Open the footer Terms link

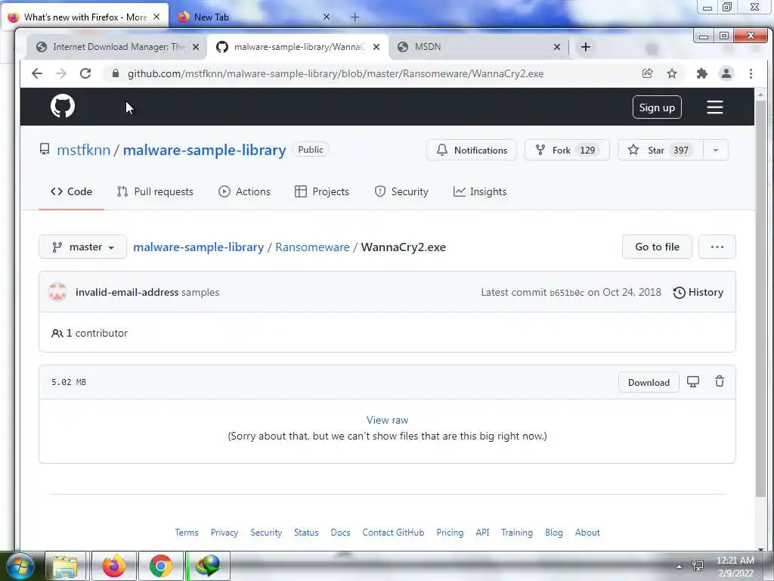pyautogui.click(x=187, y=533)
